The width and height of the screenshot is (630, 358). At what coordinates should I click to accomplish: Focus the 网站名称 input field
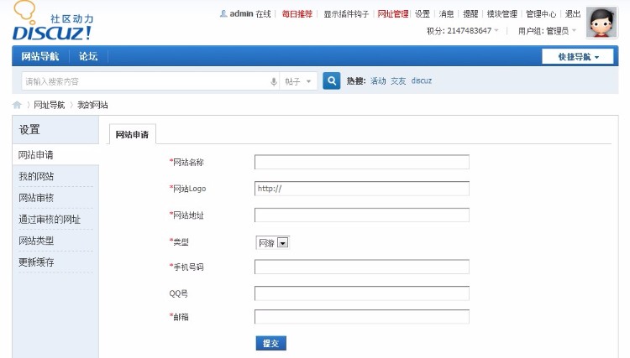coord(361,162)
